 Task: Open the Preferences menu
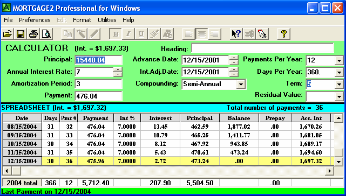pyautogui.click(x=35, y=20)
